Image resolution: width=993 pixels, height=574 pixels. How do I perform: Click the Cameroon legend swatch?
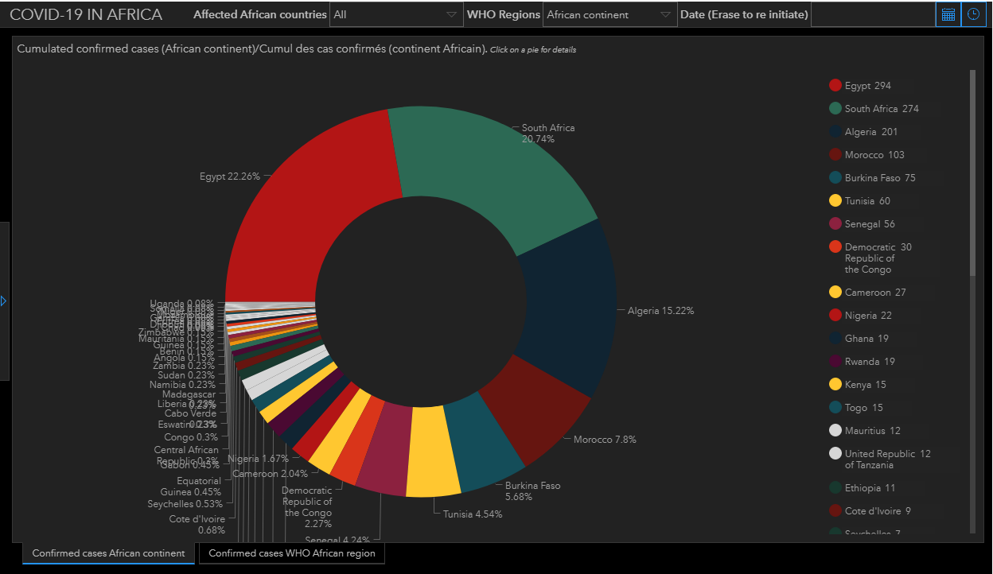(x=835, y=293)
